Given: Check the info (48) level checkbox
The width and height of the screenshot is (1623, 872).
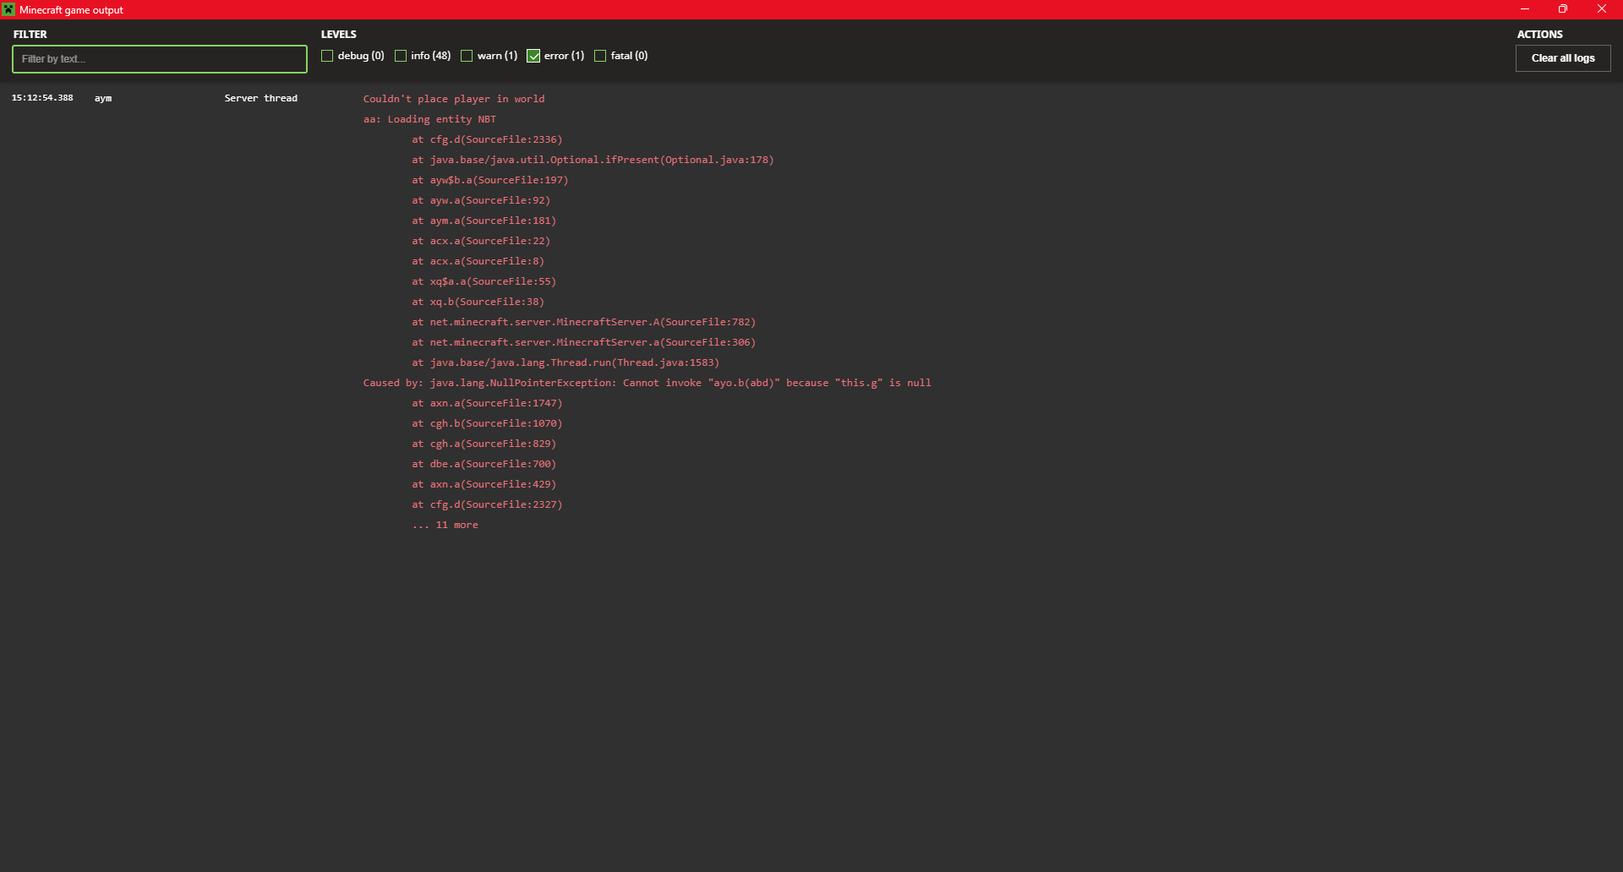Looking at the screenshot, I should (401, 56).
